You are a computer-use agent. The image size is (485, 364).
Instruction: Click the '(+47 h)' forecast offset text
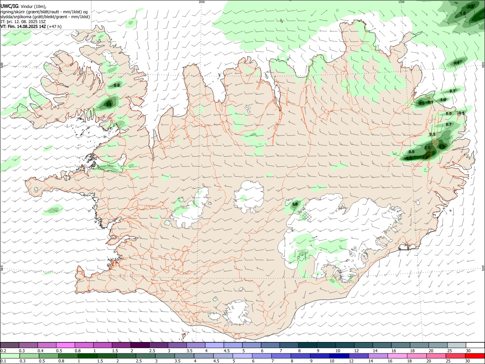point(55,27)
